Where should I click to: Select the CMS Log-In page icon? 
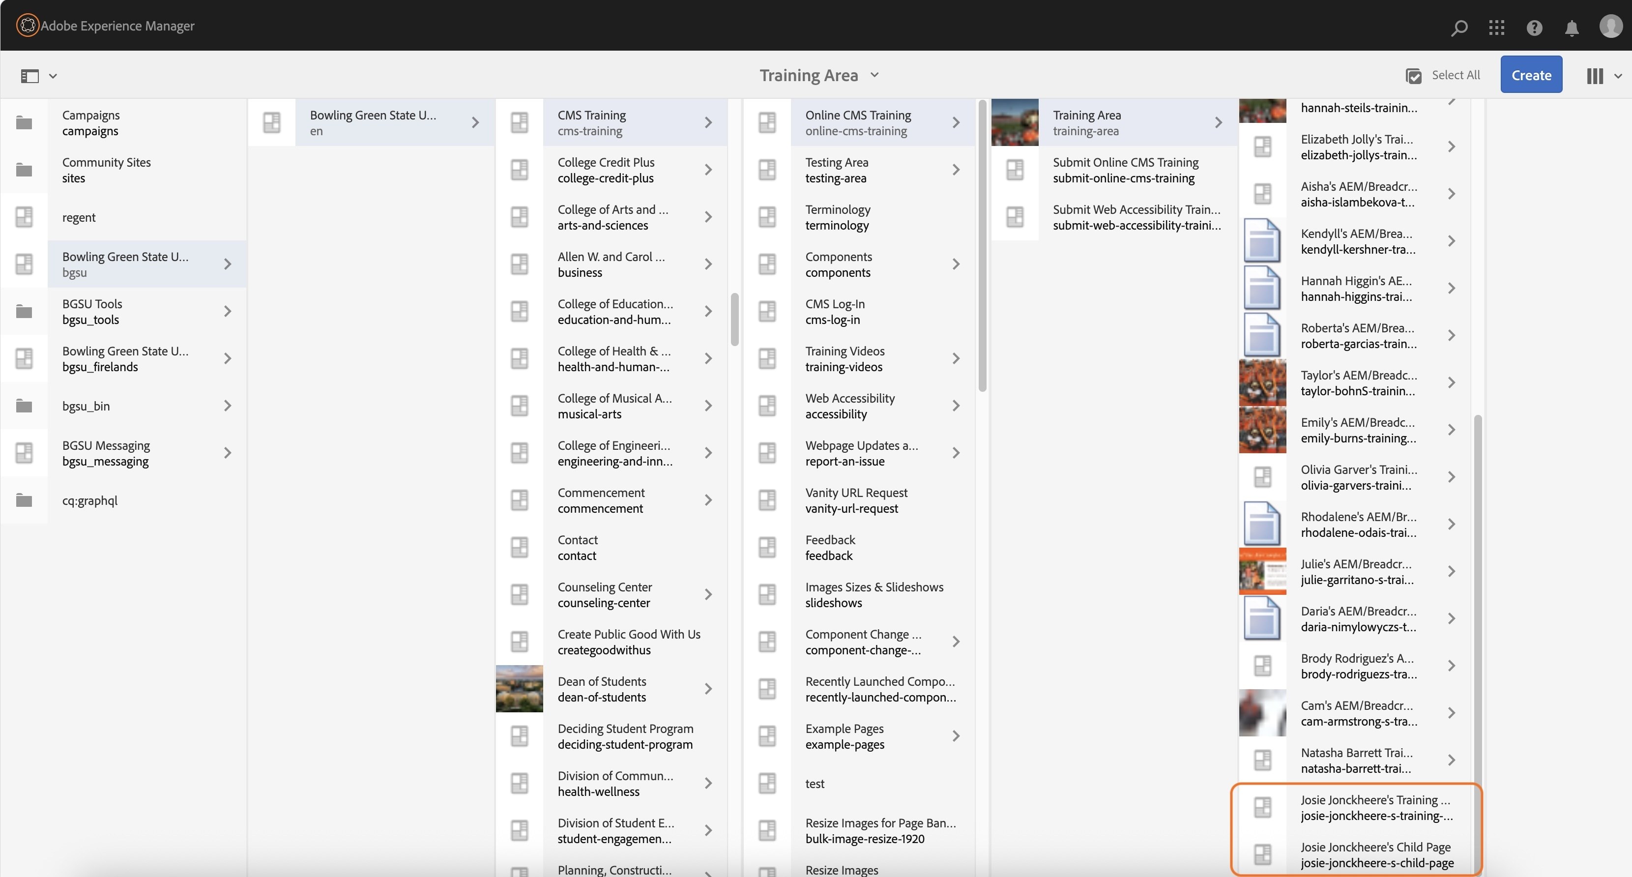click(x=767, y=311)
